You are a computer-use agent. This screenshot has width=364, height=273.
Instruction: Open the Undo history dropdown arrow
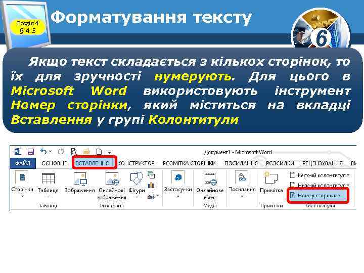coord(51,152)
